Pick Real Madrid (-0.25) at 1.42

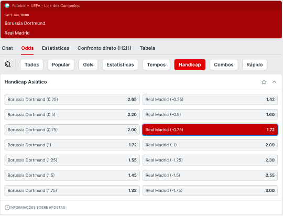click(210, 99)
